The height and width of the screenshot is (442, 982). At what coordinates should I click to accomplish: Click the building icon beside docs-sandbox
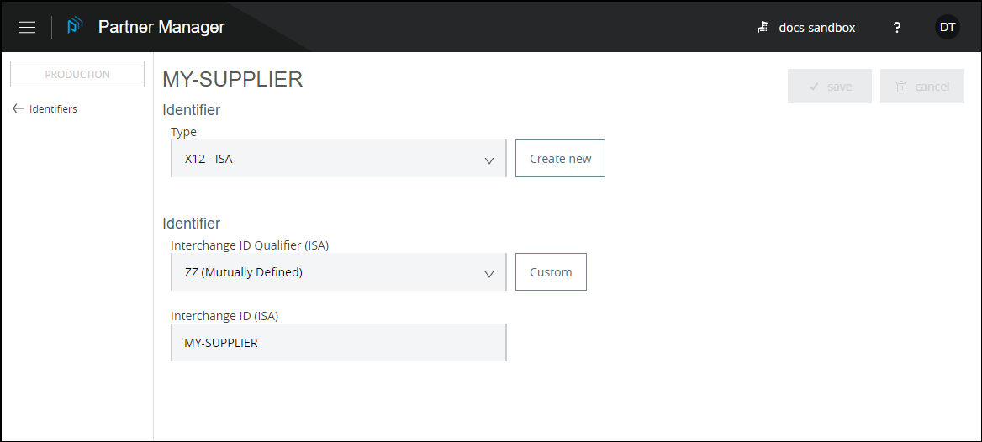point(763,28)
